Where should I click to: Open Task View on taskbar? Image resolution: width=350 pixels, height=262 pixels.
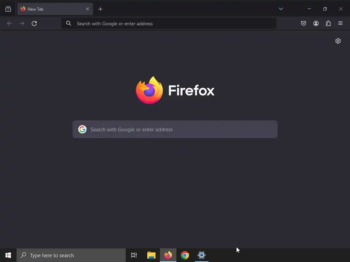coord(134,255)
